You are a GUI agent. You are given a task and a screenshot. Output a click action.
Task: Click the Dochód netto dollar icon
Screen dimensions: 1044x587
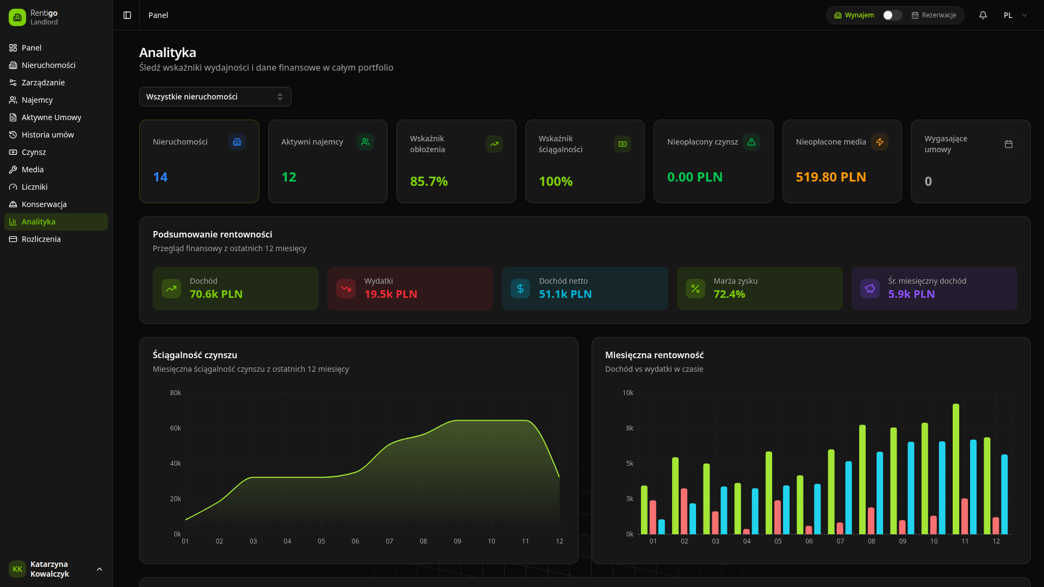520,289
